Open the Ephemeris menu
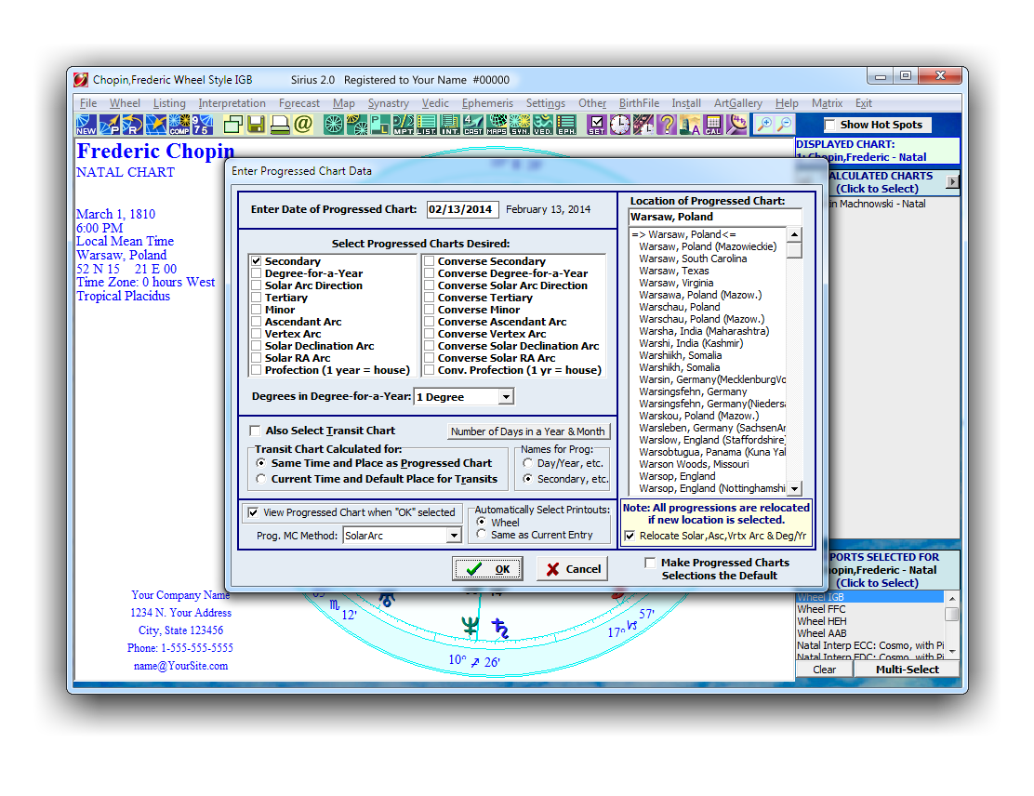The image size is (1034, 796). coord(487,103)
